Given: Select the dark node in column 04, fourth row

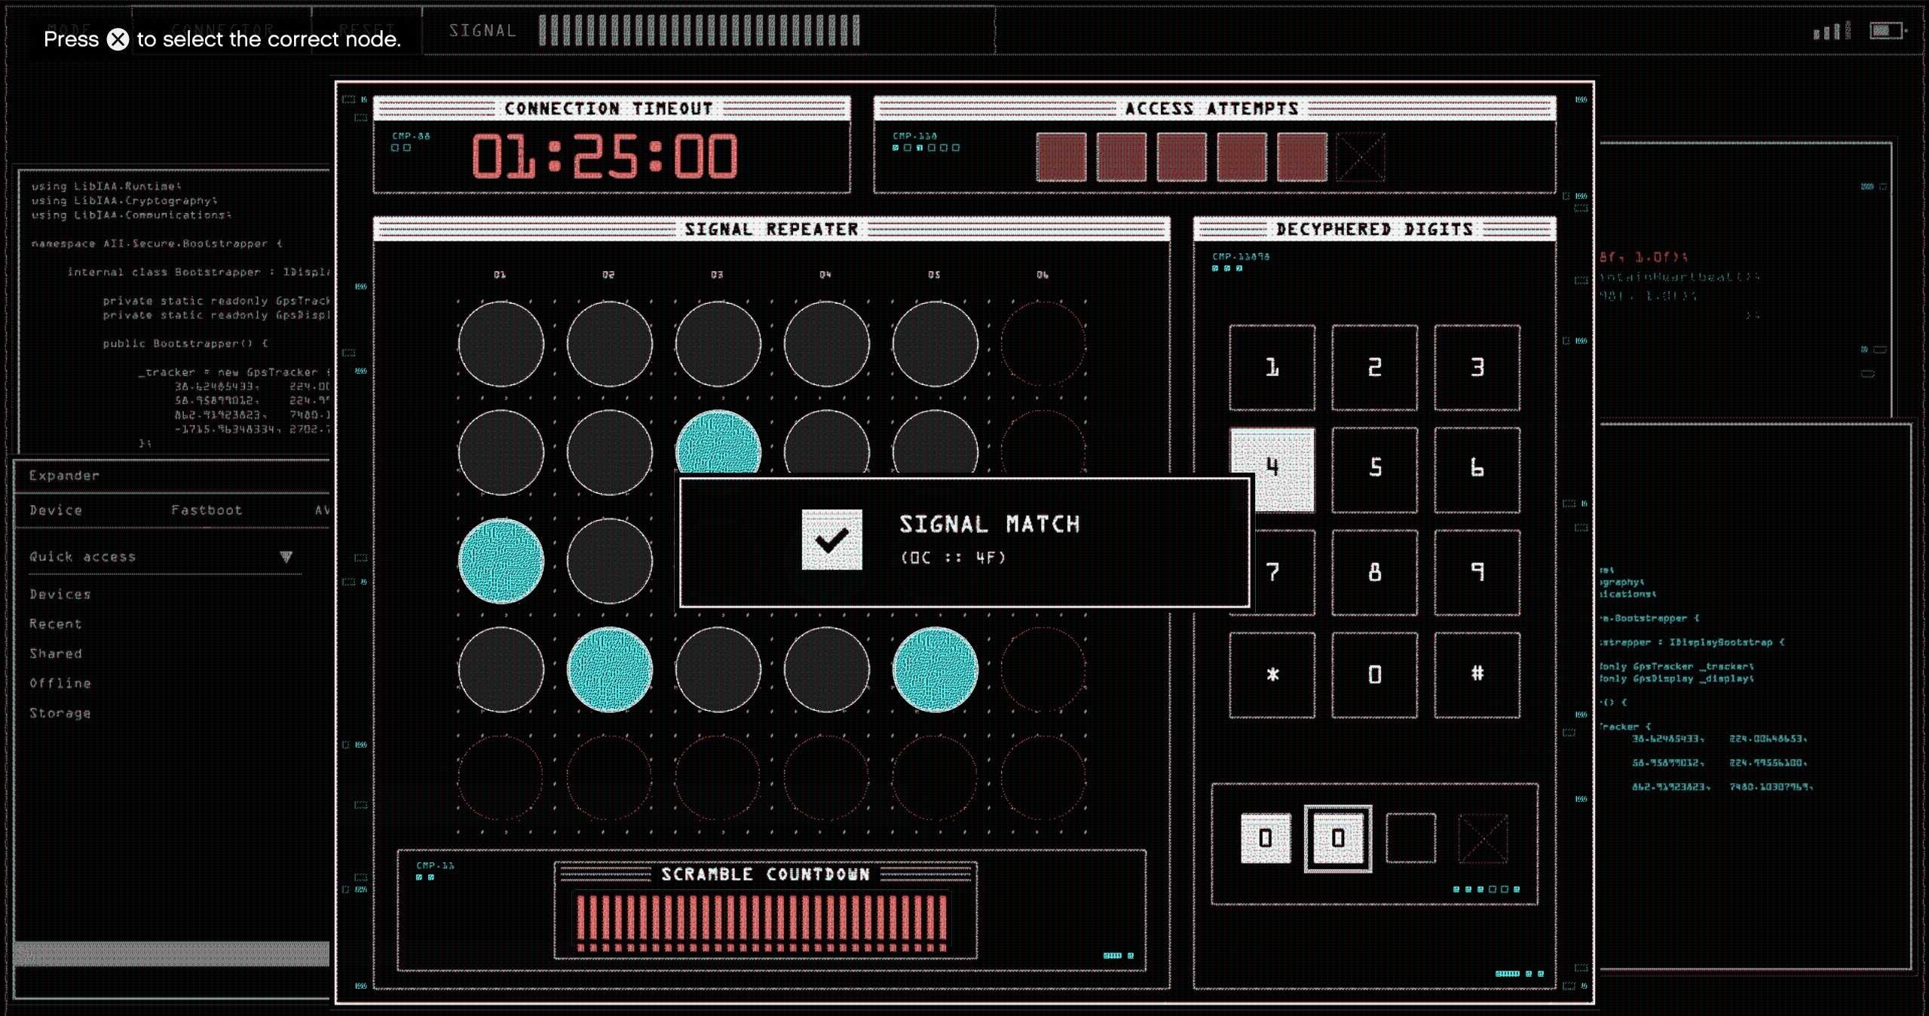Looking at the screenshot, I should pos(826,669).
